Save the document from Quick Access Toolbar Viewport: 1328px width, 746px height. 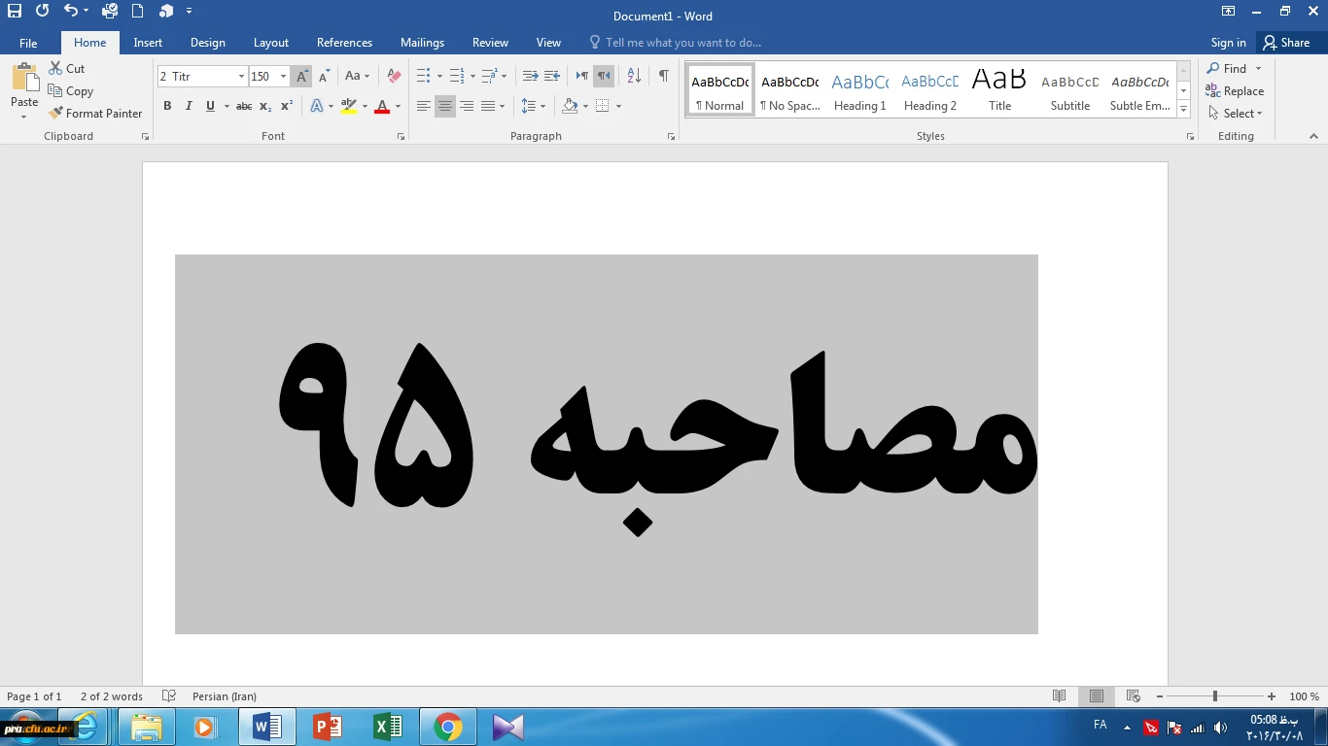(x=15, y=12)
